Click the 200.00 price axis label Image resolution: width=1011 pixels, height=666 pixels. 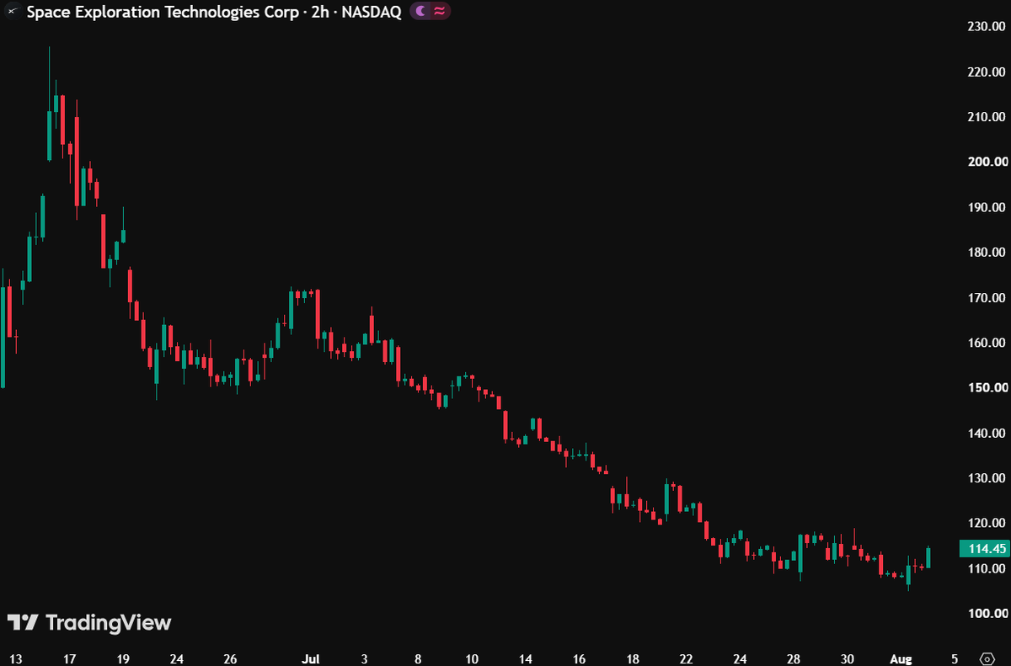[x=988, y=162]
